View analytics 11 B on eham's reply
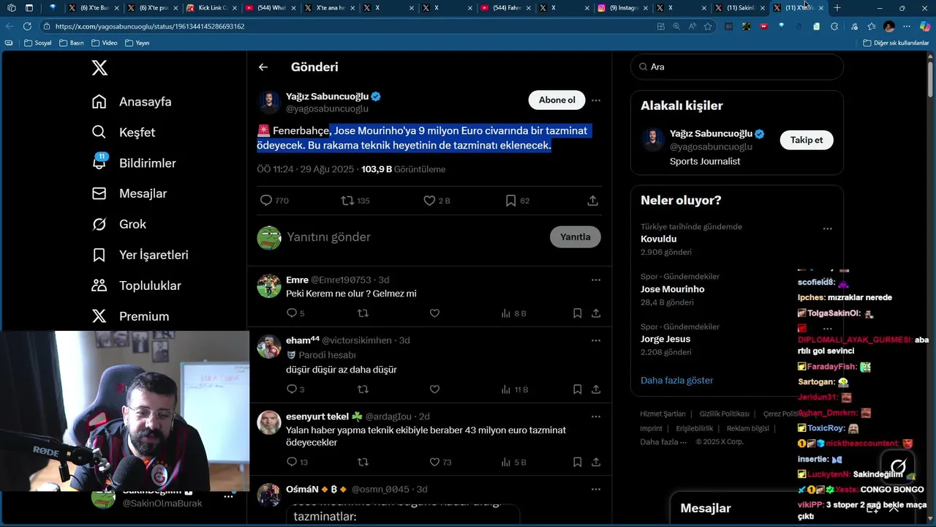 click(514, 389)
